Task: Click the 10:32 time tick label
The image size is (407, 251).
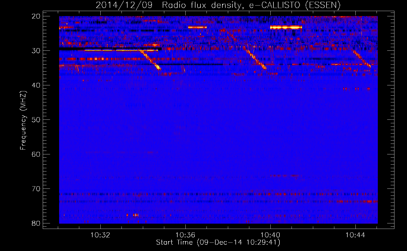Action: [x=100, y=235]
